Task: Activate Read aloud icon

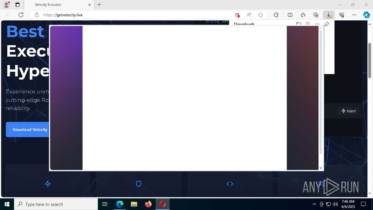Action: [x=249, y=15]
